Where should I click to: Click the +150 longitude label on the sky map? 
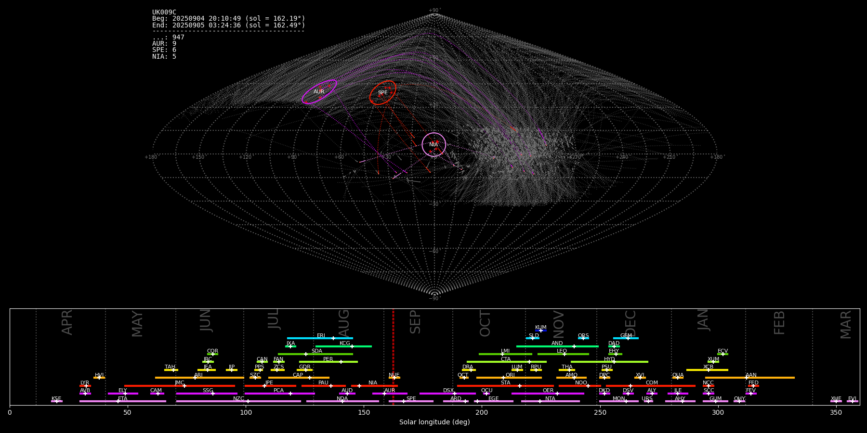tap(198, 157)
